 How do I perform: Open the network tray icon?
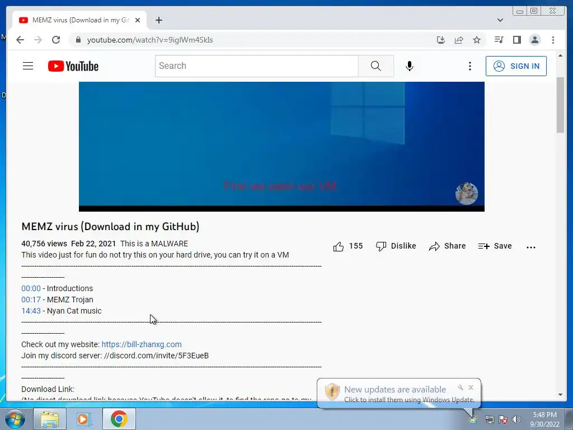point(489,419)
